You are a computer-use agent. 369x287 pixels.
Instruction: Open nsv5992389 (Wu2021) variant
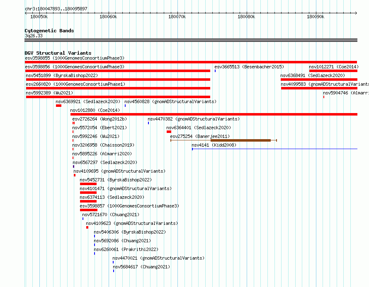(x=49, y=93)
